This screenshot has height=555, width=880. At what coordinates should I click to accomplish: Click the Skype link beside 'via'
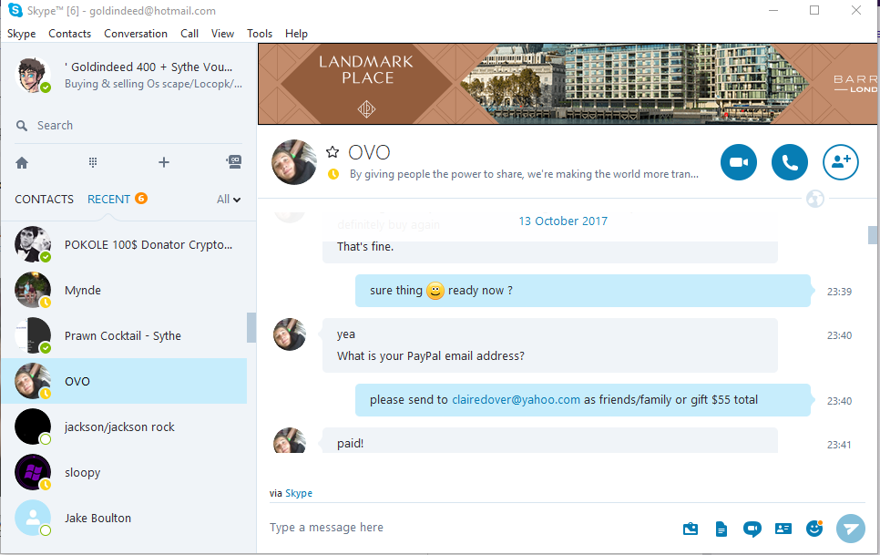pyautogui.click(x=299, y=493)
